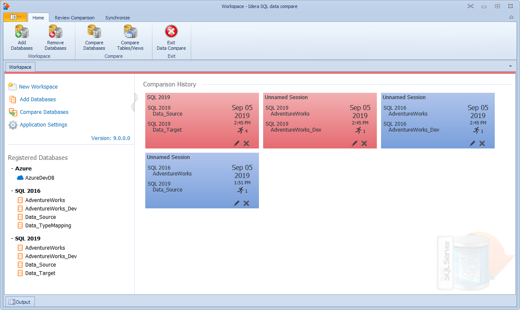The height and width of the screenshot is (310, 520).
Task: Open the Application Settings link
Action: 43,125
